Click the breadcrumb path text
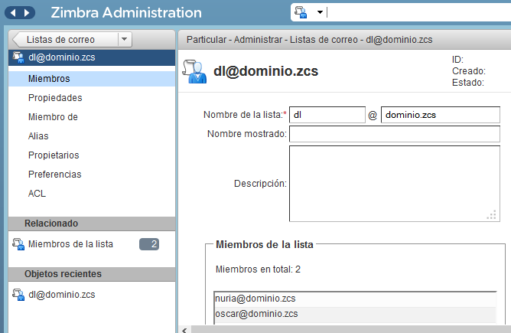This screenshot has height=333, width=511. pos(309,40)
